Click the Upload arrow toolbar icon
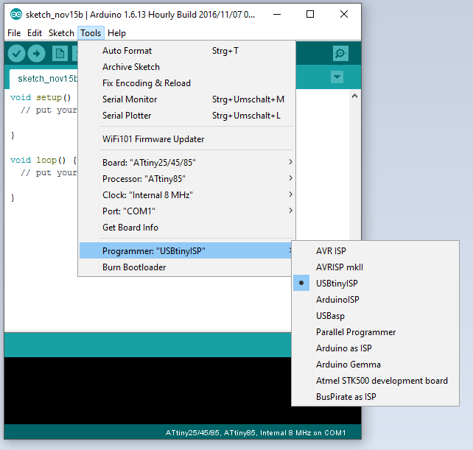This screenshot has height=450, width=473. [x=37, y=54]
